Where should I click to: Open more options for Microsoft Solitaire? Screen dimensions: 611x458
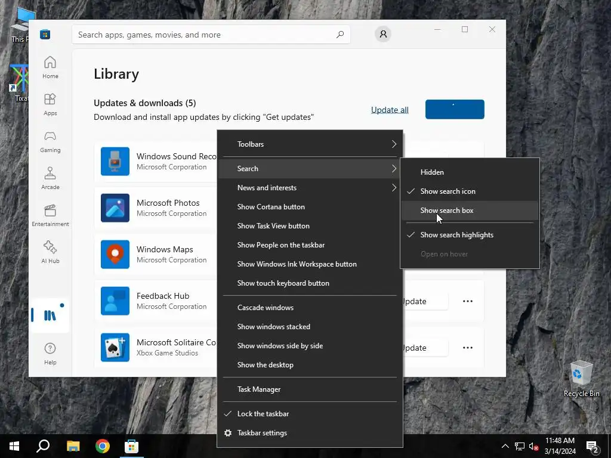pyautogui.click(x=468, y=348)
